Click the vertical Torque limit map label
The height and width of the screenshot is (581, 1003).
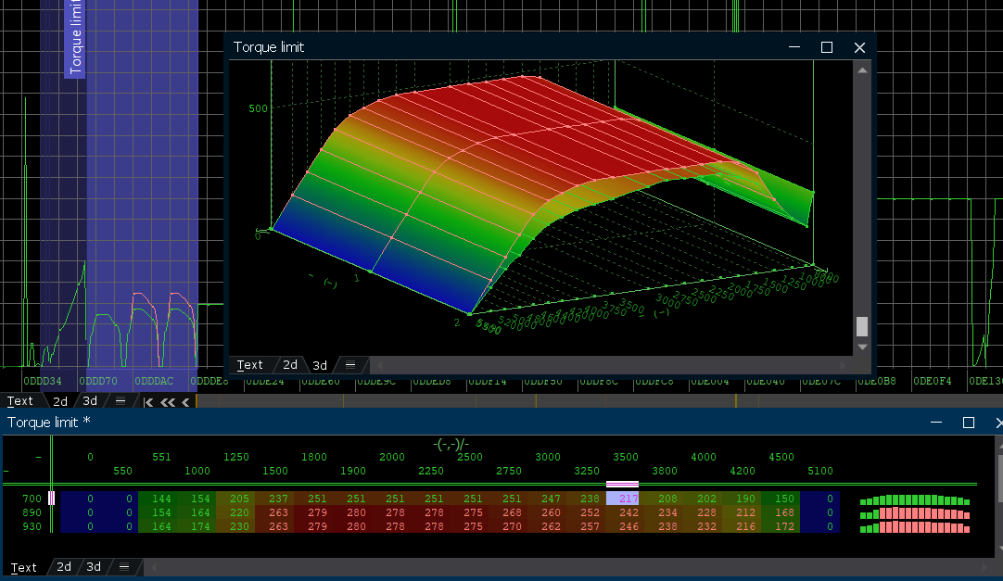pos(75,39)
